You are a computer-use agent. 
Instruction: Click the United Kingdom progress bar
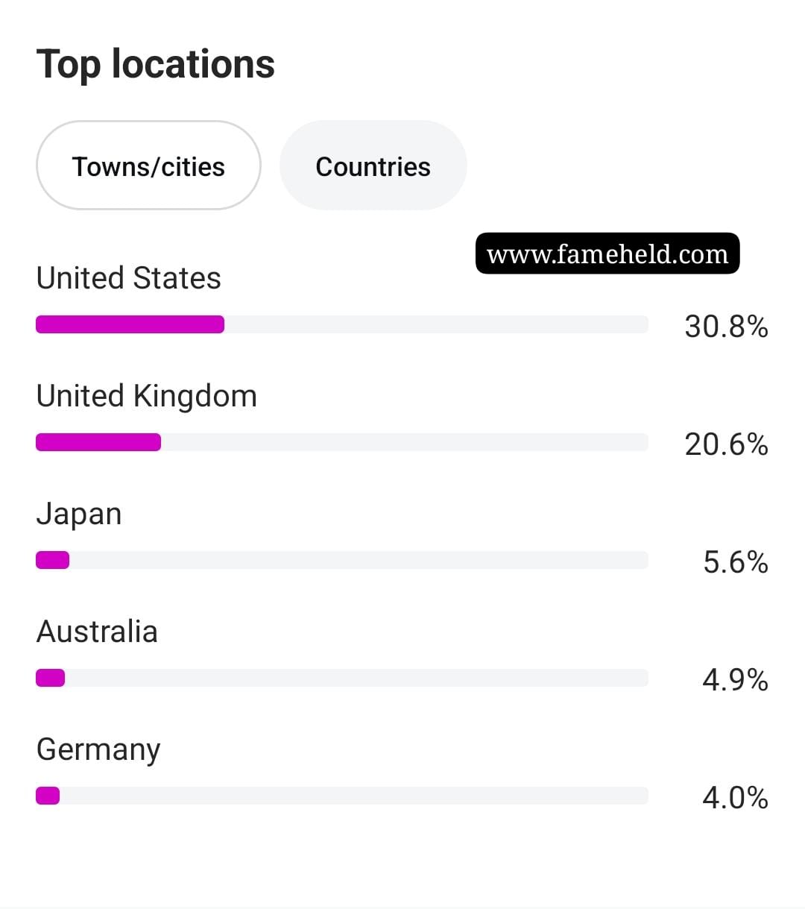point(342,442)
